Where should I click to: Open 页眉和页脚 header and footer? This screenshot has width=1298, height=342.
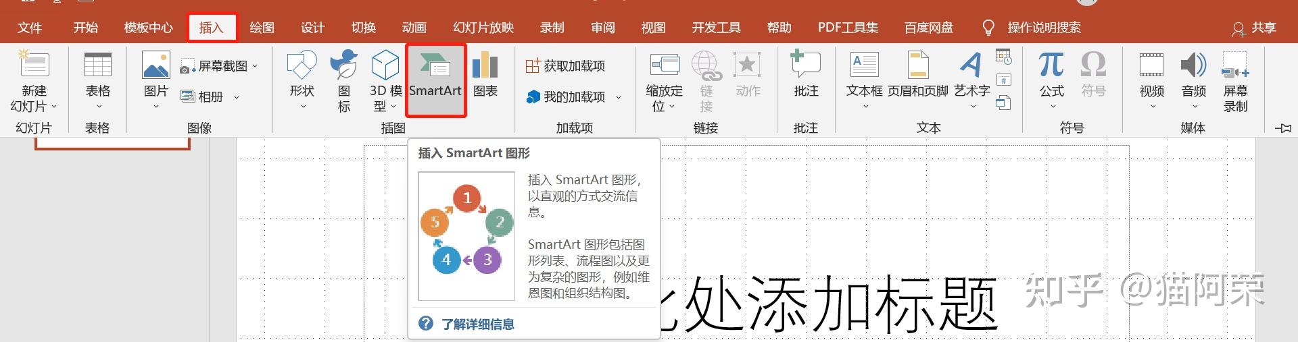917,74
